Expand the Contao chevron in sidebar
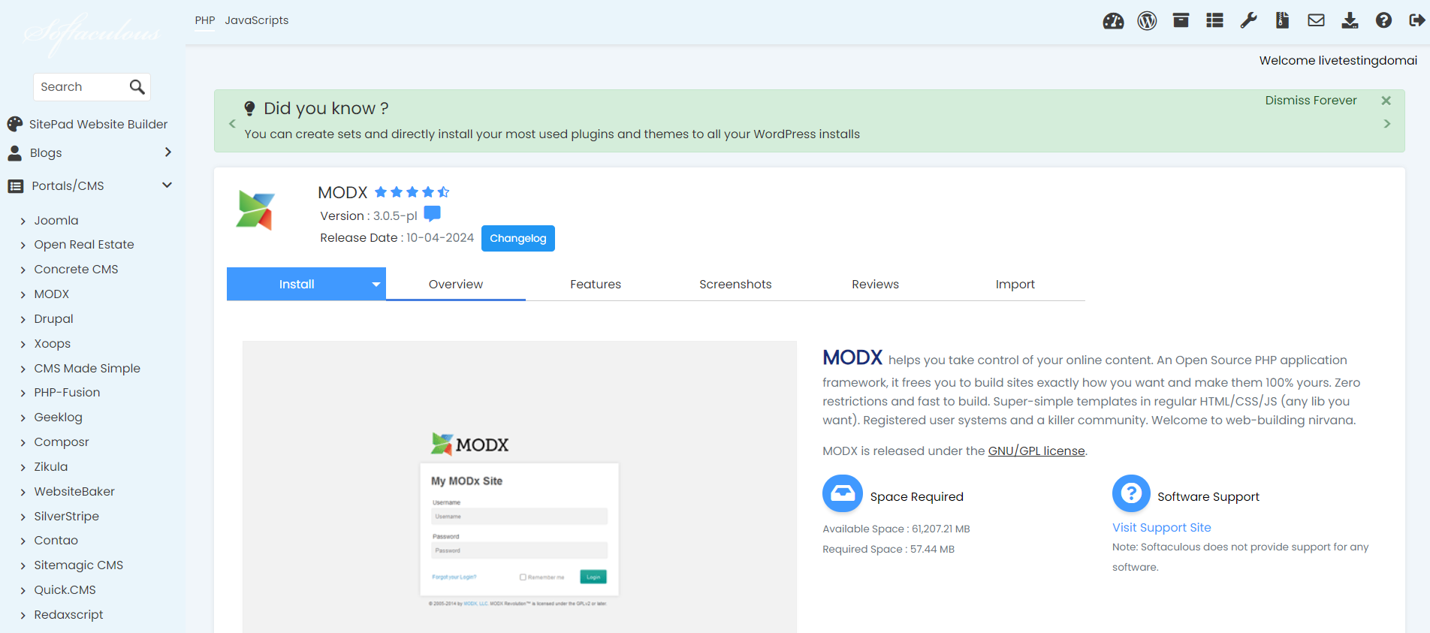The image size is (1430, 633). 23,541
